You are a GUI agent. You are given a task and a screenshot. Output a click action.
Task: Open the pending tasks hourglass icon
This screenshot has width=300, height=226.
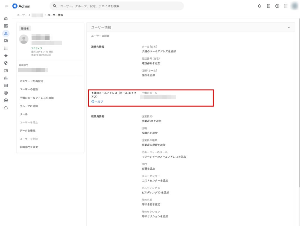click(x=268, y=6)
